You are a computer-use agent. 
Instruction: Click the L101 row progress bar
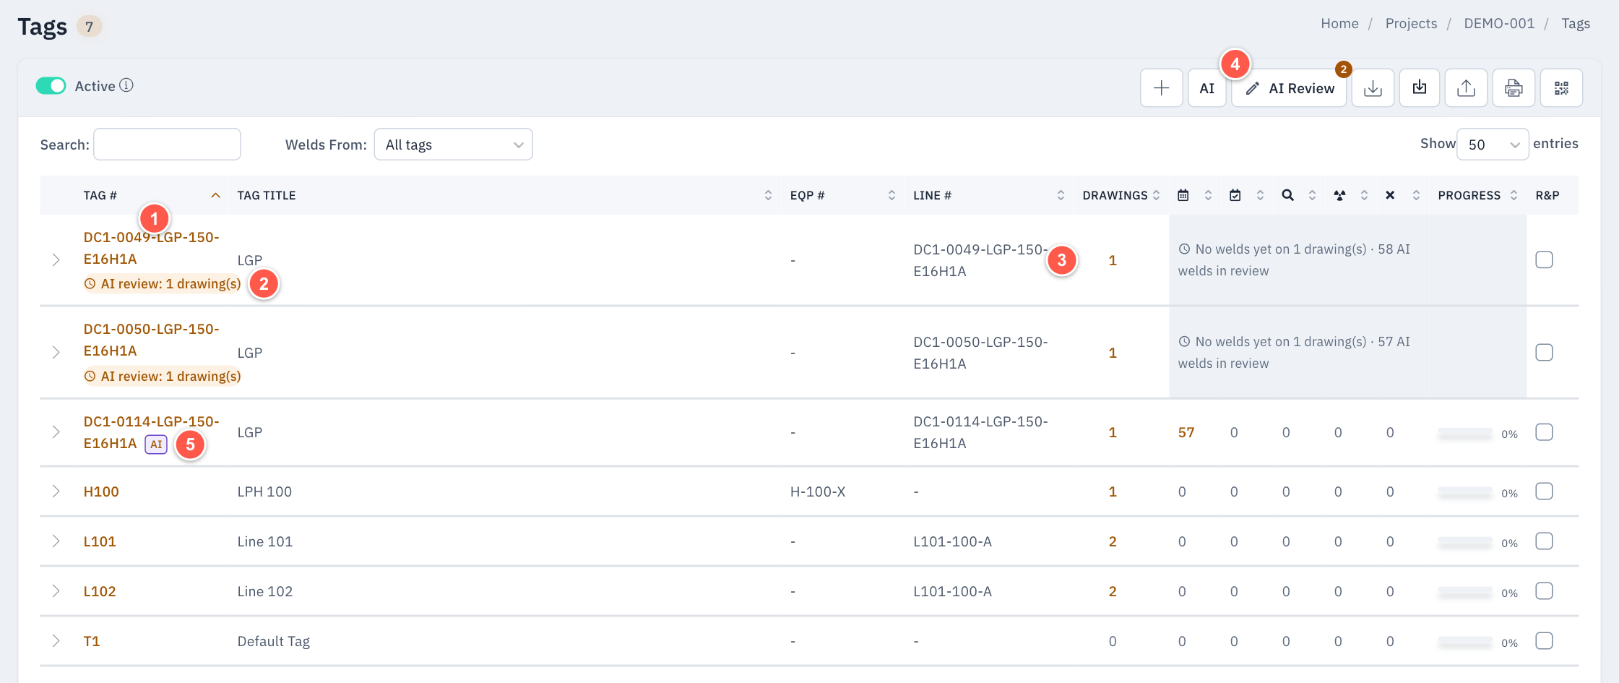pos(1464,543)
